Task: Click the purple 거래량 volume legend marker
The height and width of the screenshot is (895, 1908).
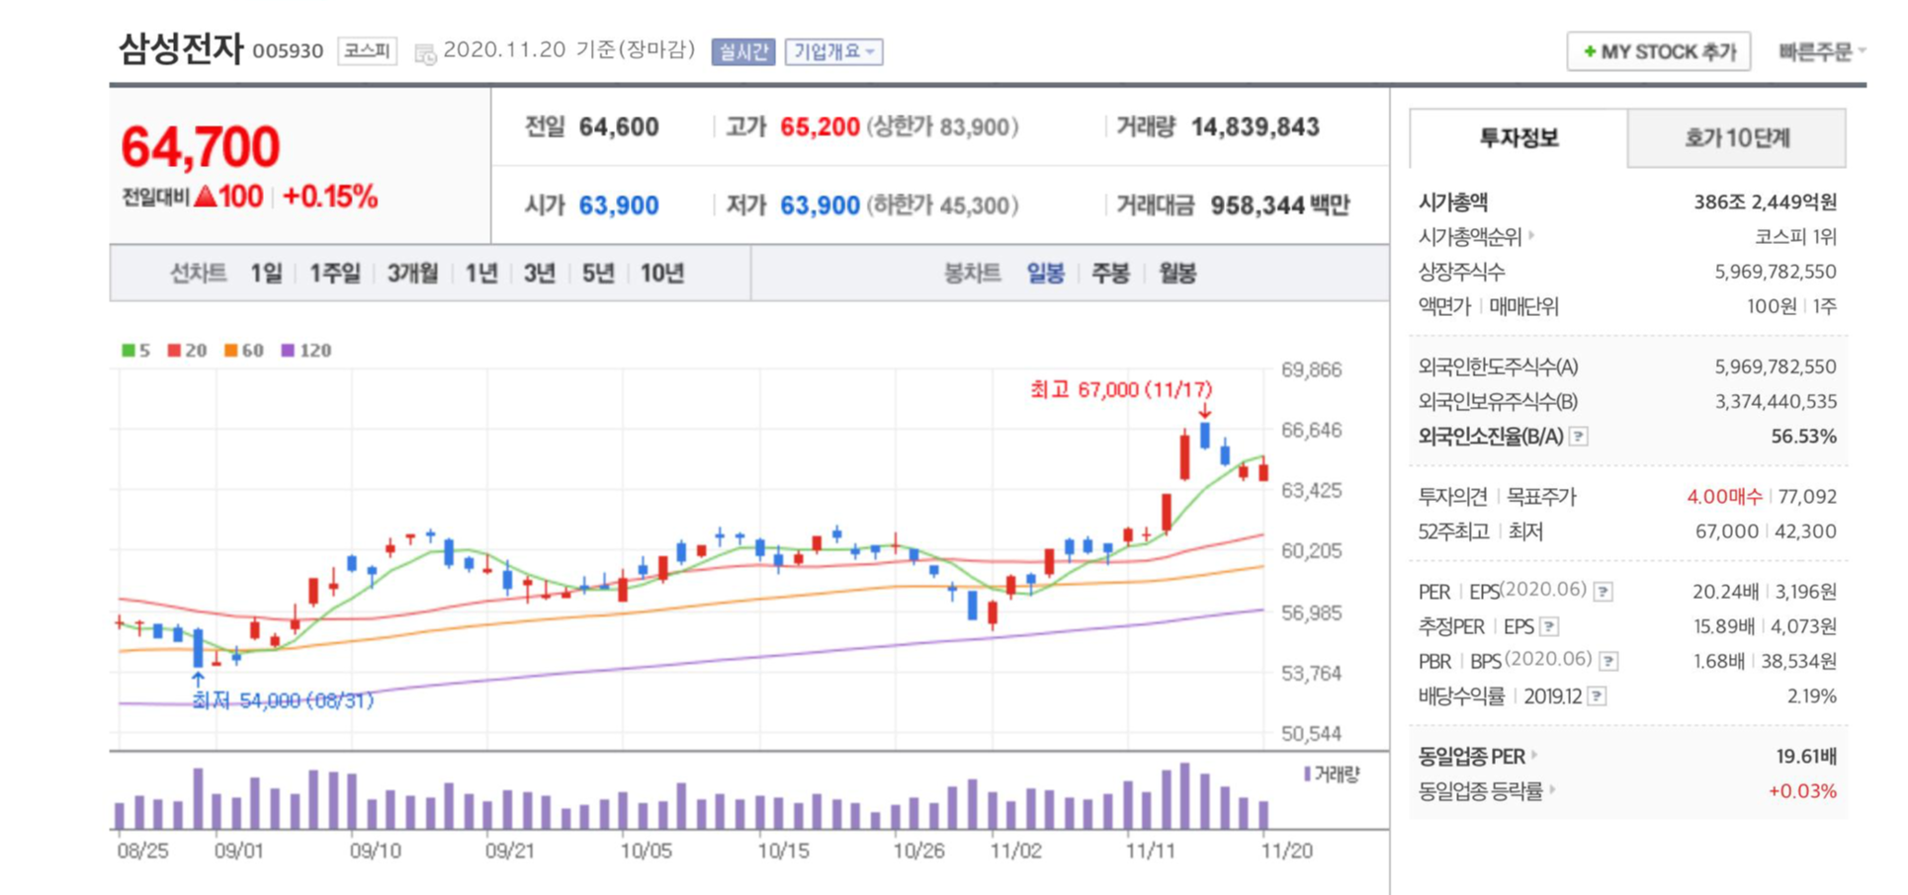Action: 1307,773
